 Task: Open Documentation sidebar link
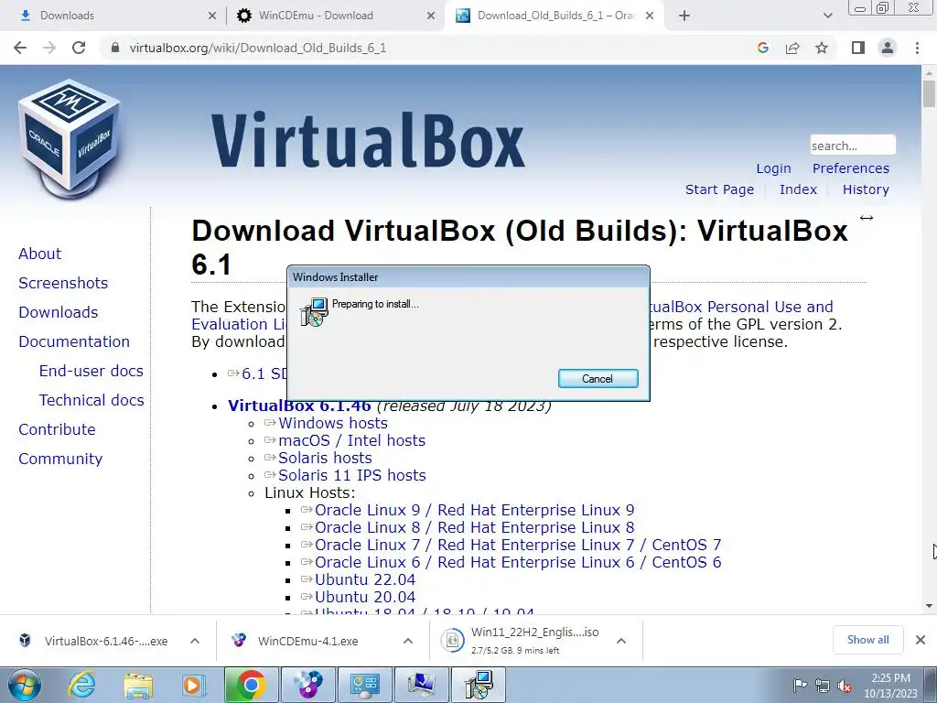[x=74, y=341]
